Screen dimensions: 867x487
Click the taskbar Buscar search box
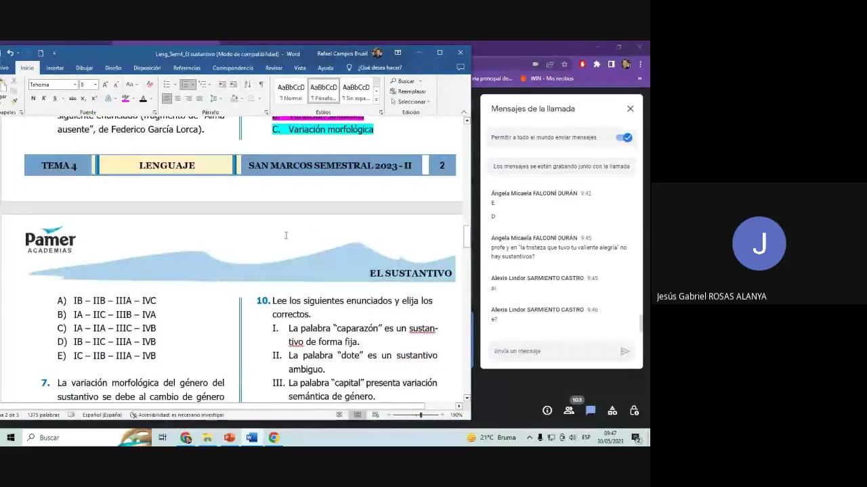88,438
